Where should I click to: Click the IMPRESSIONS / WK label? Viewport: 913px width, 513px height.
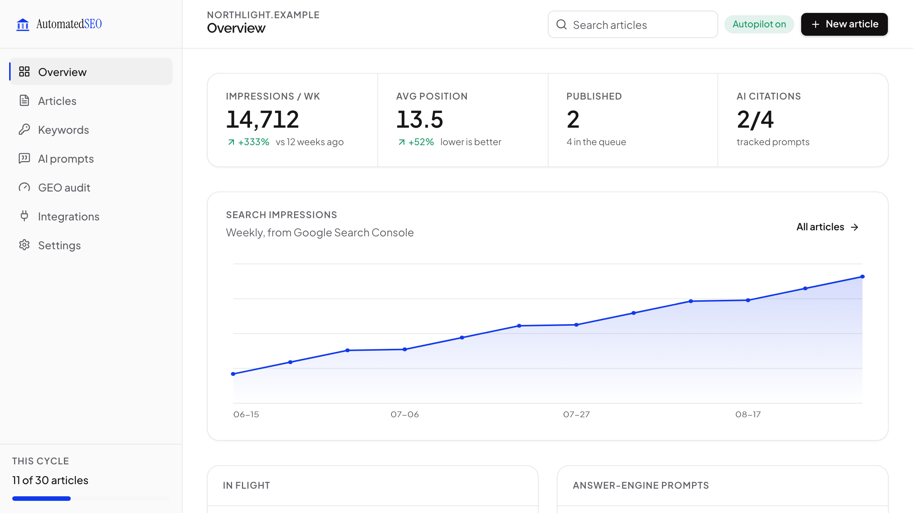pyautogui.click(x=273, y=96)
